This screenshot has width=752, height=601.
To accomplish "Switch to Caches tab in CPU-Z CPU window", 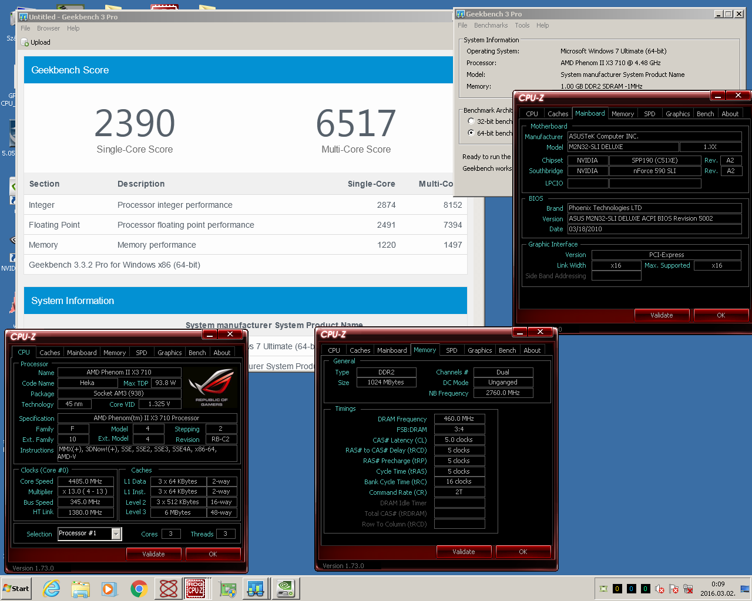I will [50, 353].
